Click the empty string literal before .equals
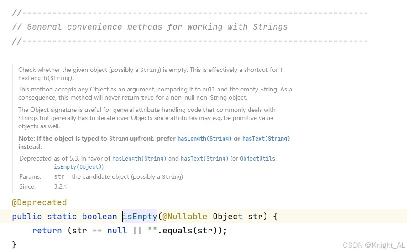This screenshot has height=252, width=407. [x=152, y=231]
